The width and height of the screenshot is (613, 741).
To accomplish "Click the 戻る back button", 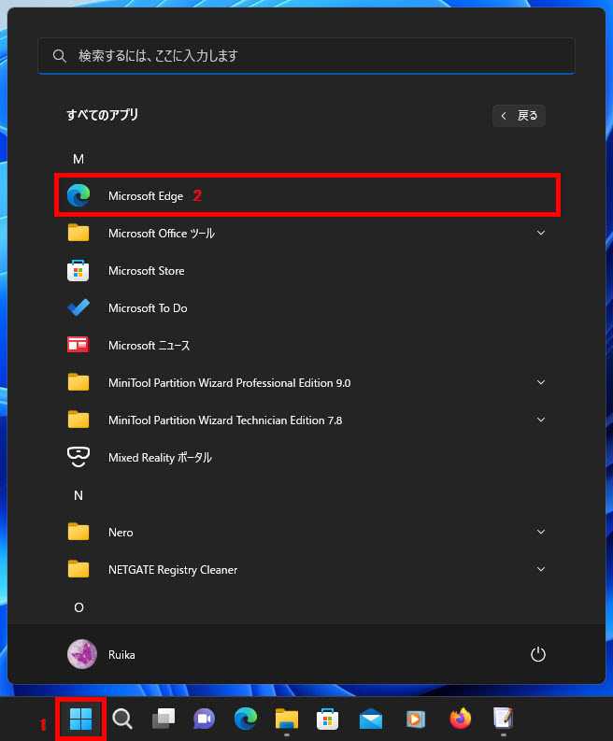I will click(x=519, y=116).
